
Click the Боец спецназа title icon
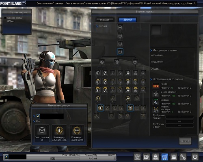(42, 130)
